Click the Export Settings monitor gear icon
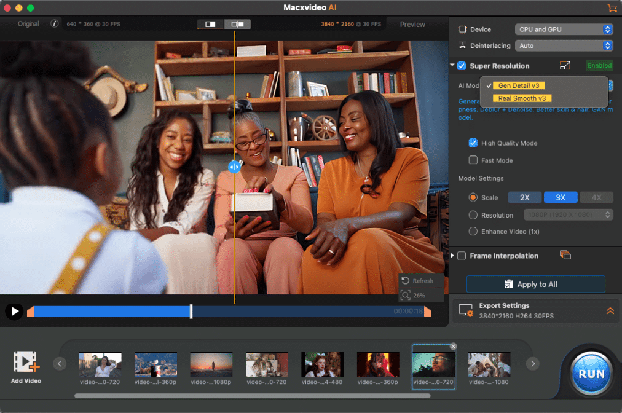622x413 pixels. [466, 310]
